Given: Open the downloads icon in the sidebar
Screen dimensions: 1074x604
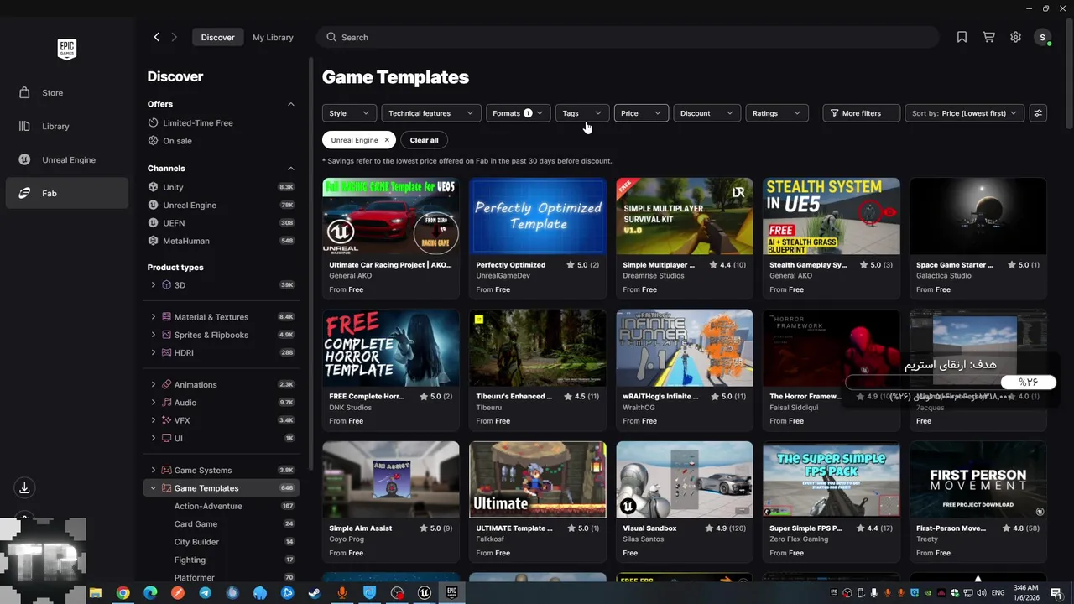Looking at the screenshot, I should (x=24, y=487).
